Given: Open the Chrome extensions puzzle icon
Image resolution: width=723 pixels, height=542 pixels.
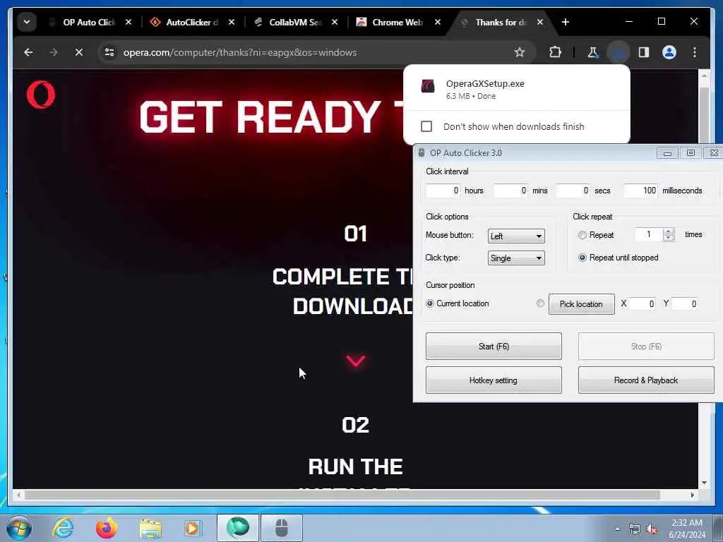Looking at the screenshot, I should coord(555,52).
